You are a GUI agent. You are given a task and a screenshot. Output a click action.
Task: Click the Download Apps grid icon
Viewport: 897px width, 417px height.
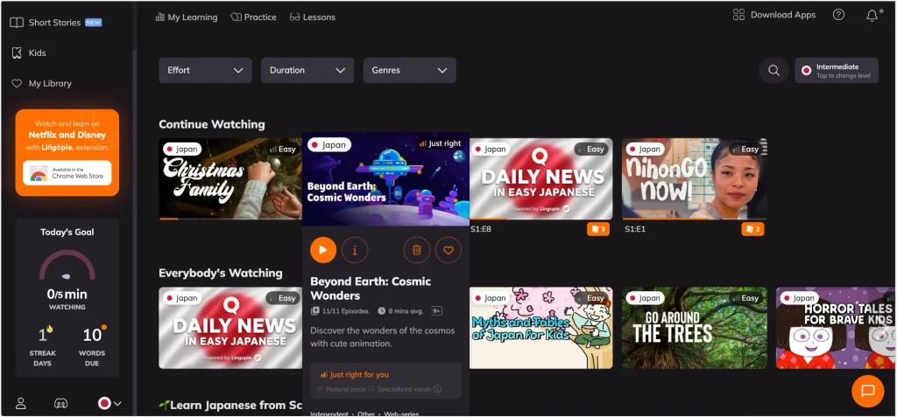coord(738,15)
